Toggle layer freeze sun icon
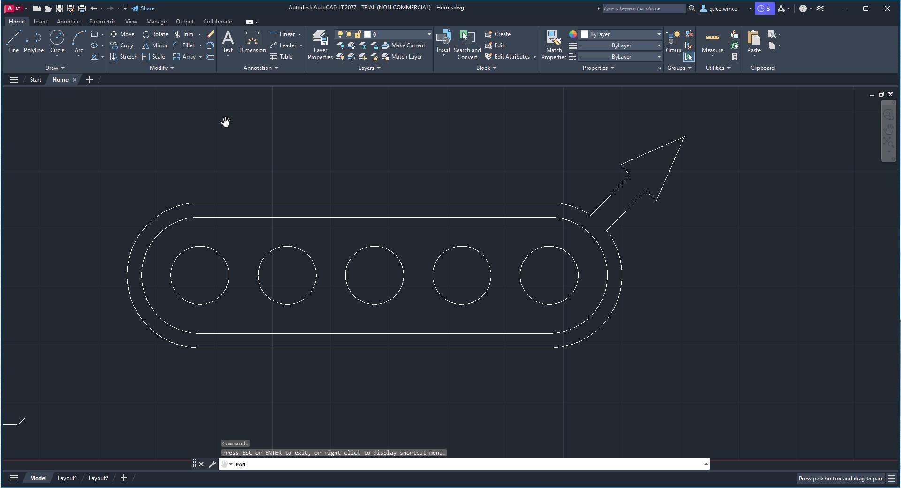 (x=349, y=34)
